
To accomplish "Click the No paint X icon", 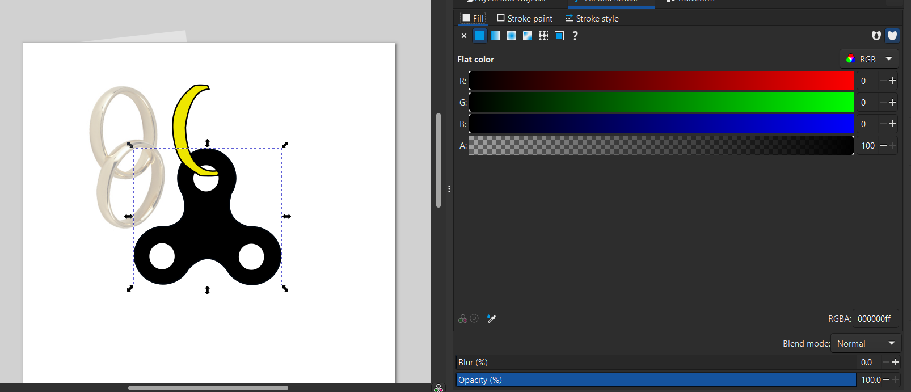I will [464, 36].
